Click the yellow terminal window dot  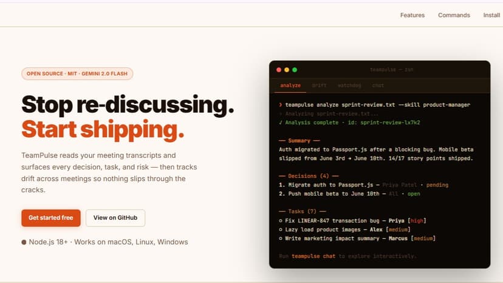pyautogui.click(x=287, y=70)
